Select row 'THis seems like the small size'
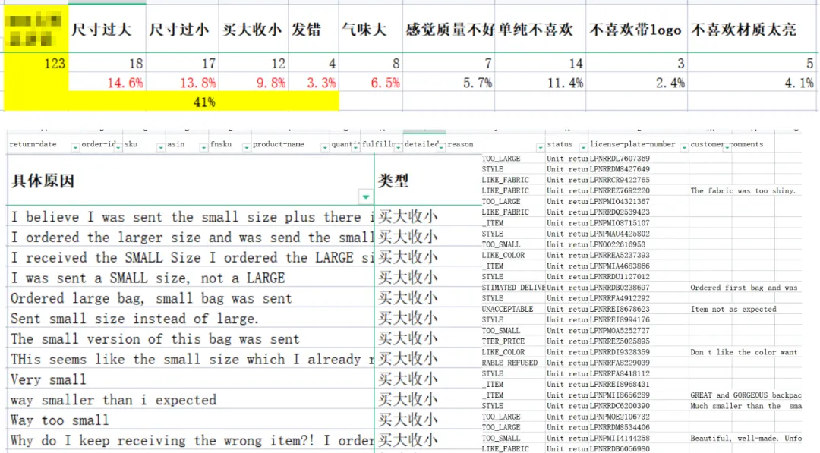 tap(191, 360)
